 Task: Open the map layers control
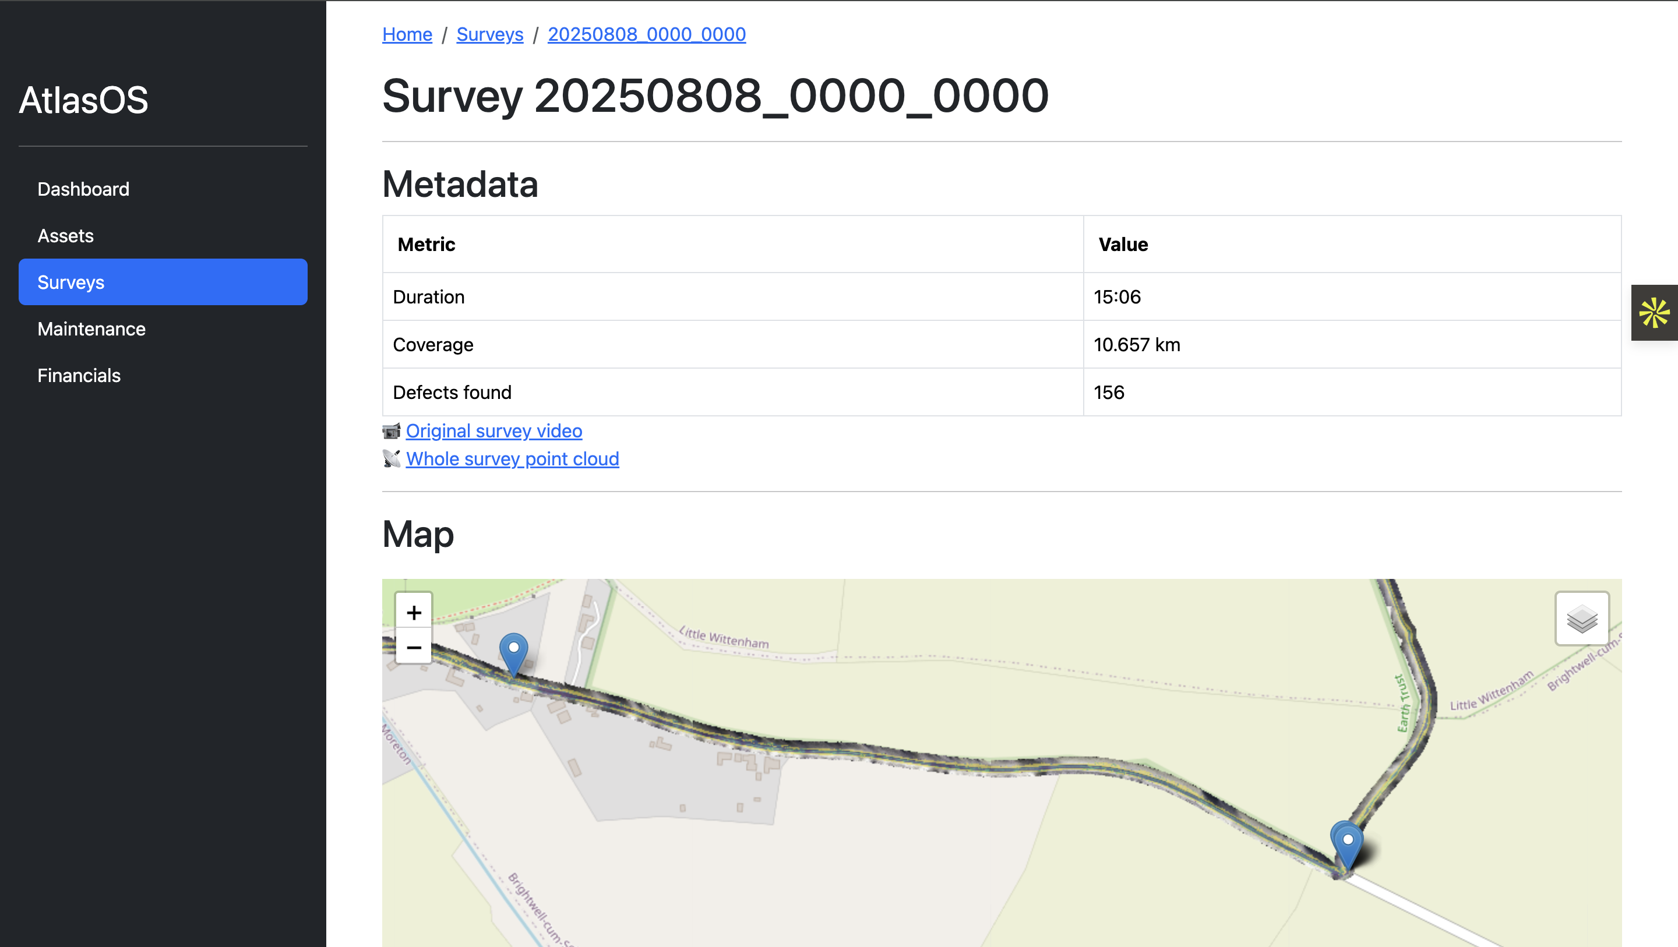point(1582,619)
